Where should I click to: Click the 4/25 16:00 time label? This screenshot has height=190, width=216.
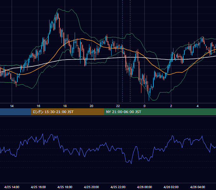click(x=38, y=187)
